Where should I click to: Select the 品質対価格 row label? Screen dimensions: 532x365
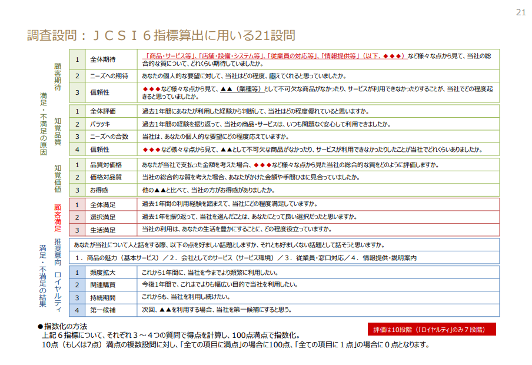106,165
